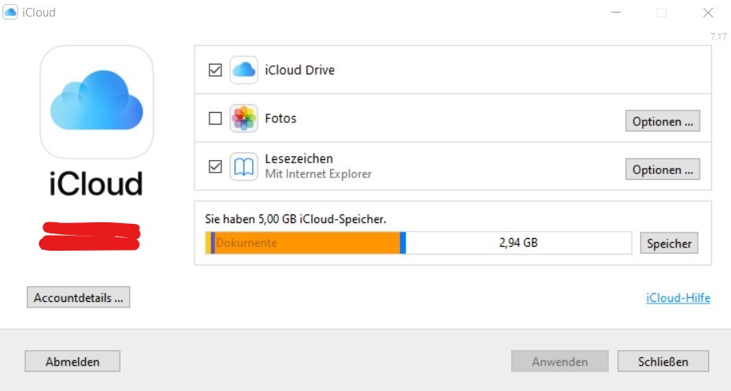Click the iCloud Drive cloud icon
The width and height of the screenshot is (731, 391).
click(x=243, y=70)
